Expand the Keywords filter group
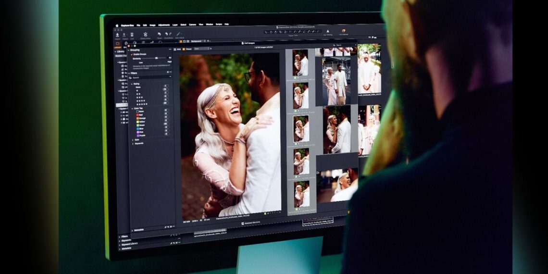The width and height of the screenshot is (548, 274). click(133, 144)
